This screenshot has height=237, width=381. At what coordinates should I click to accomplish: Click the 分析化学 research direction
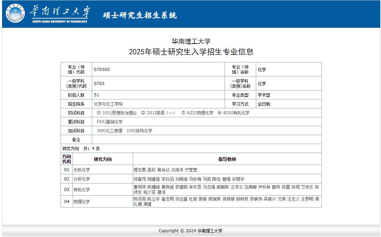81,179
